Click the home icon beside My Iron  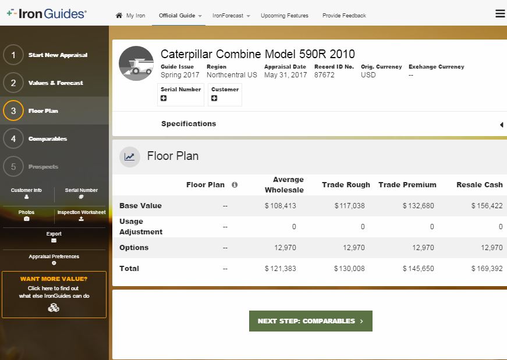(x=119, y=15)
